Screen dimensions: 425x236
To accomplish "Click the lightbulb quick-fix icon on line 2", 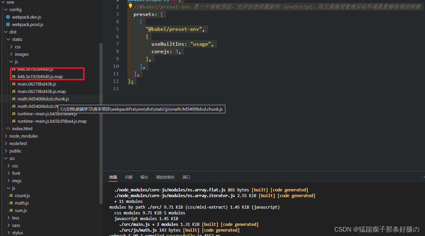I will coord(130,6).
